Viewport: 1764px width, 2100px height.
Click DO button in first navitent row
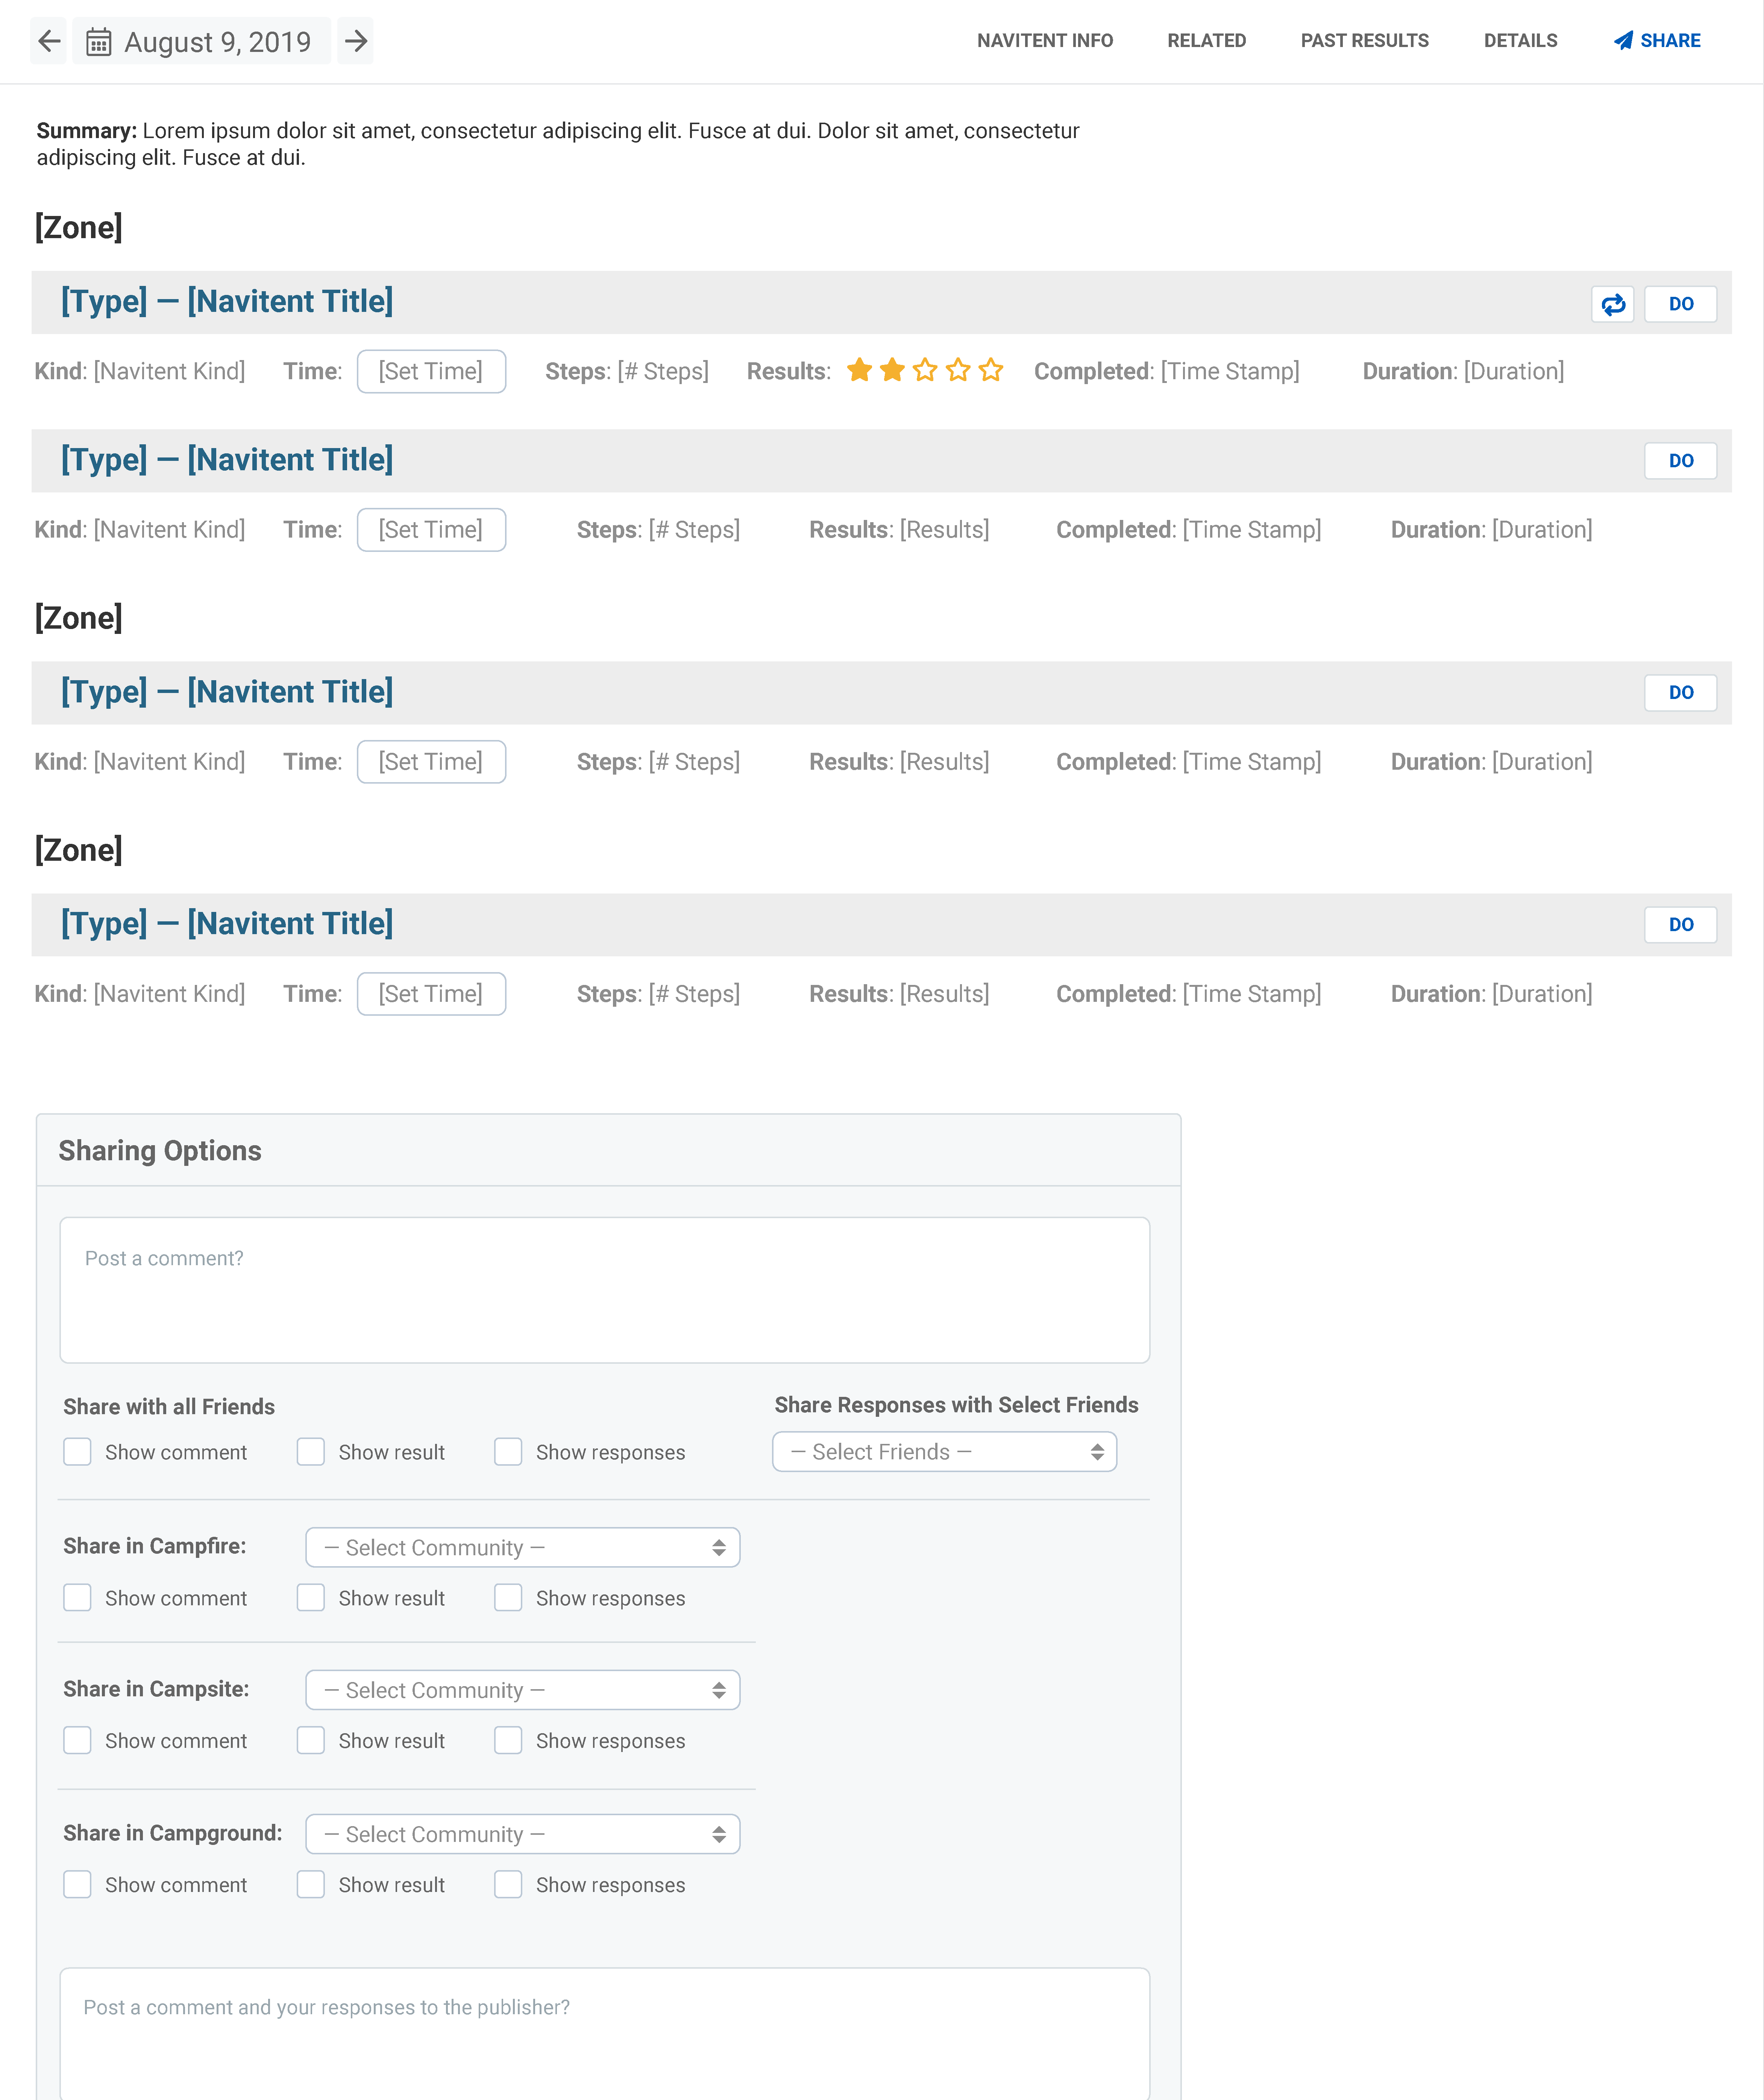pos(1680,304)
